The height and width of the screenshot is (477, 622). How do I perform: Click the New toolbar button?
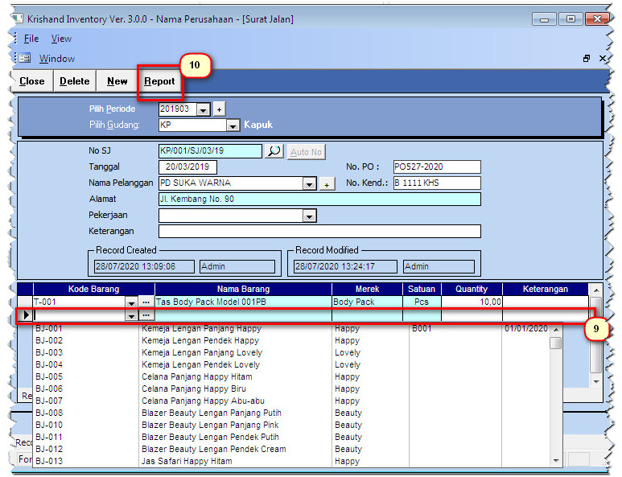pos(117,81)
